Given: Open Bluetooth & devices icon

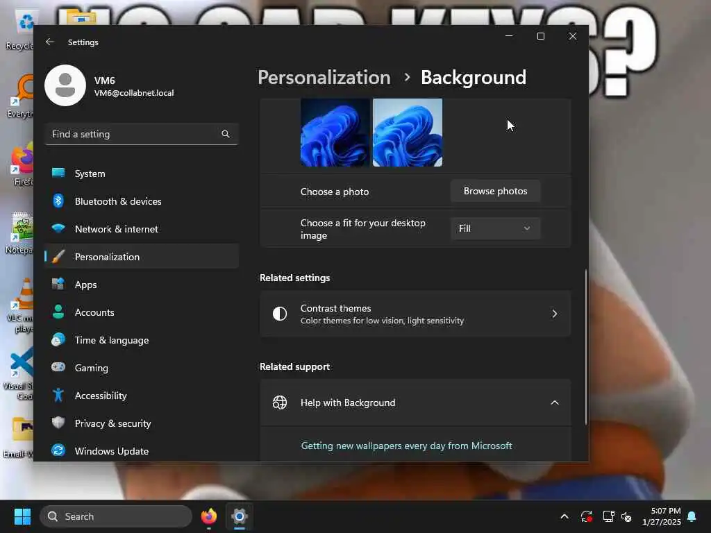Looking at the screenshot, I should [x=58, y=201].
